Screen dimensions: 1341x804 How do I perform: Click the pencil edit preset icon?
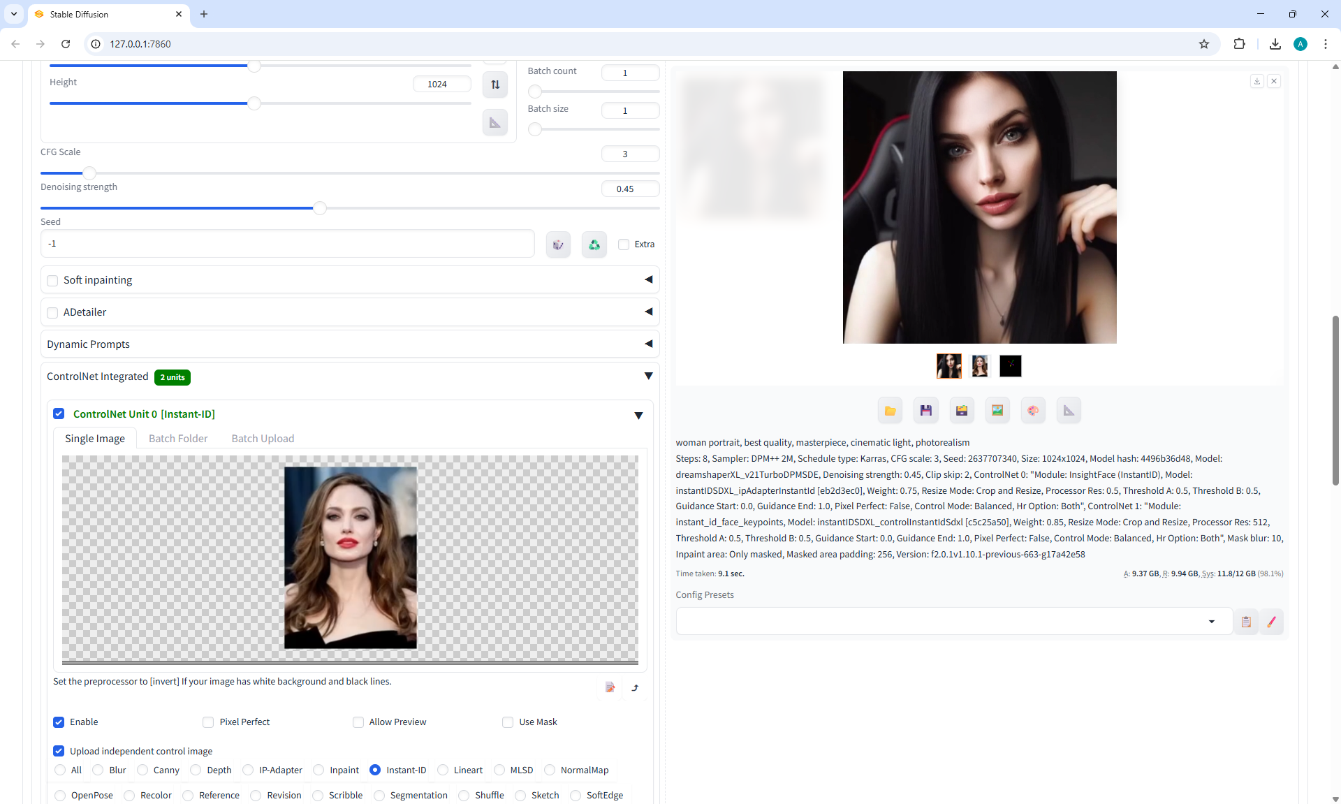pyautogui.click(x=1271, y=622)
